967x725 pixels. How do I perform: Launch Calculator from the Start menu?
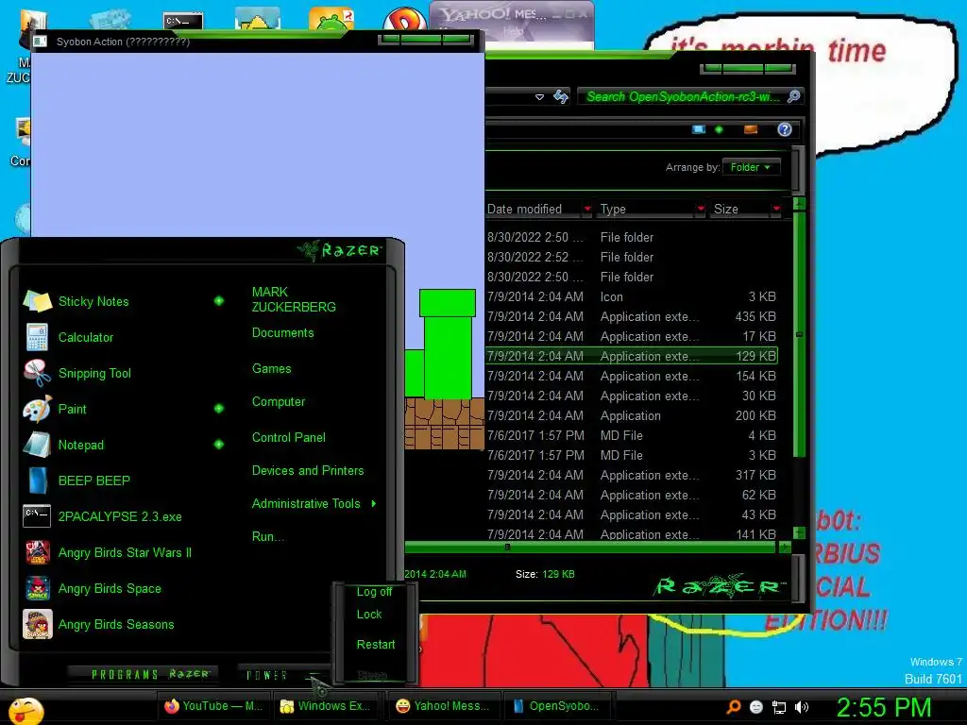(85, 337)
